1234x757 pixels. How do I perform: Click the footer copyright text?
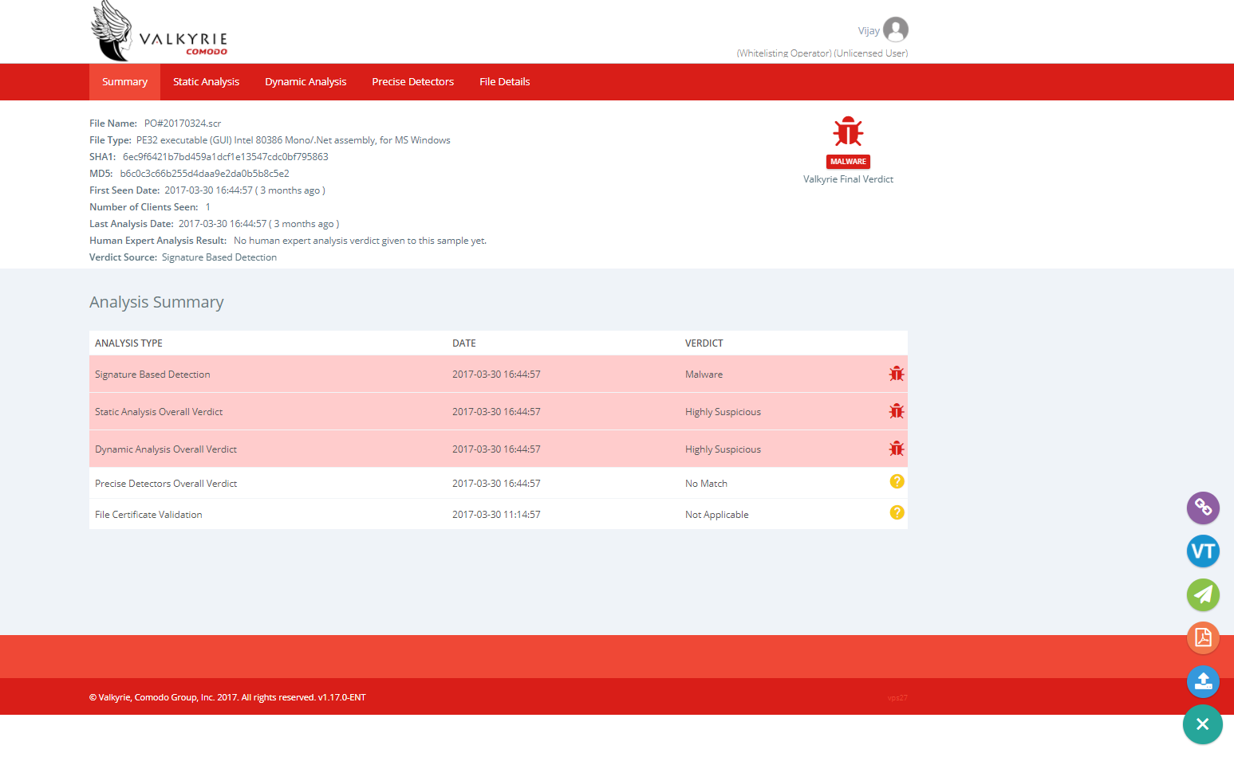pyautogui.click(x=227, y=697)
